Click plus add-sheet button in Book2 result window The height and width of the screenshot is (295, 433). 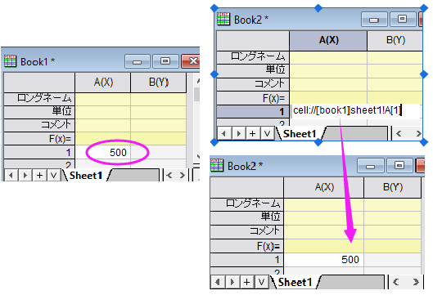246,282
